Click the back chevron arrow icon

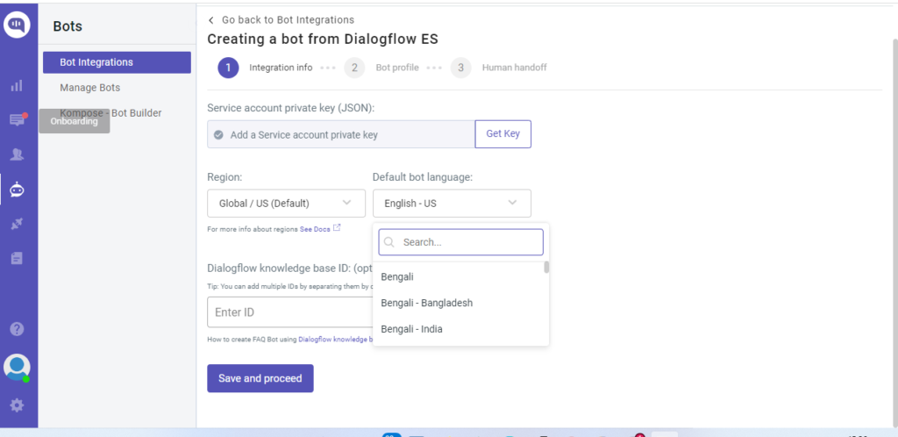click(x=211, y=20)
